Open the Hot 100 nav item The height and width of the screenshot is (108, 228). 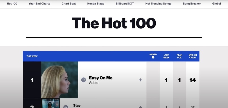pyautogui.click(x=12, y=4)
